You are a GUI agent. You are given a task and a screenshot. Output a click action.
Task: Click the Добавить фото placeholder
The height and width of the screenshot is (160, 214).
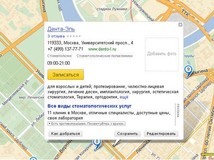point(162,54)
